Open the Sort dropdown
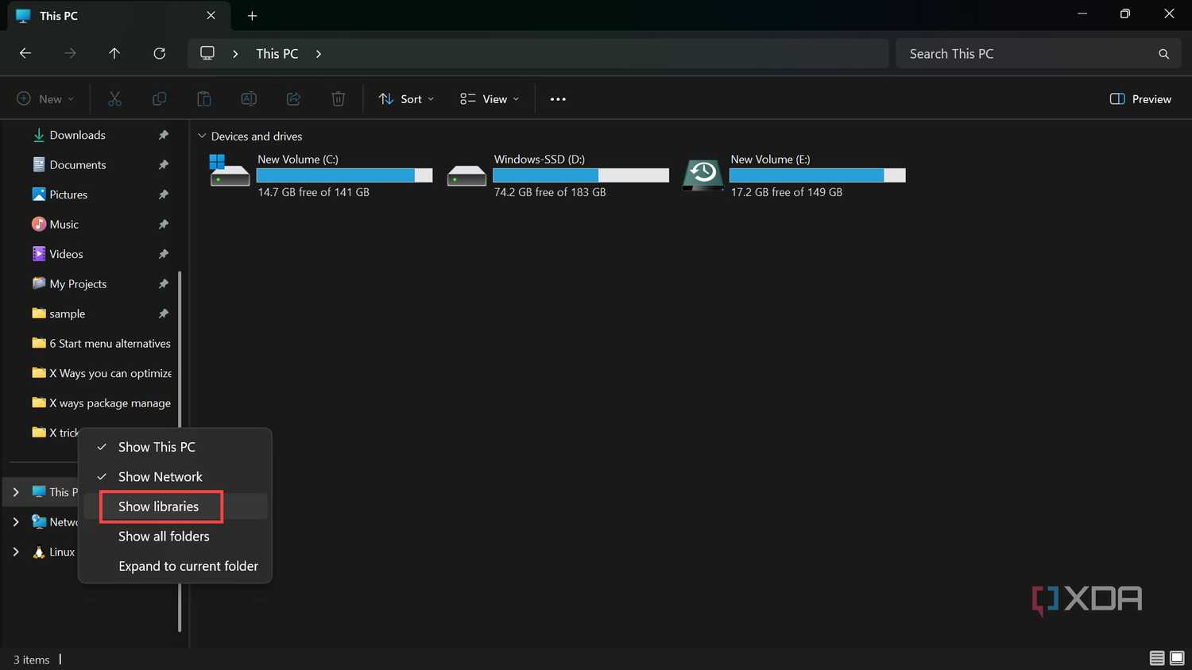This screenshot has height=670, width=1192. click(x=407, y=99)
